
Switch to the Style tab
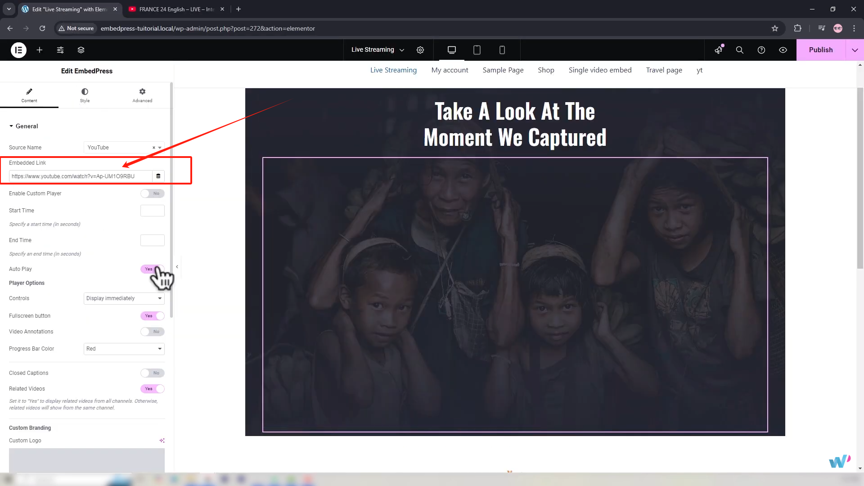(85, 95)
